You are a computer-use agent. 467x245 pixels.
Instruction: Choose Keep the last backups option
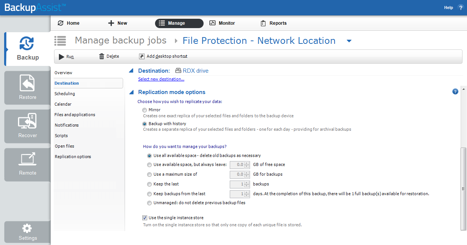pyautogui.click(x=149, y=184)
